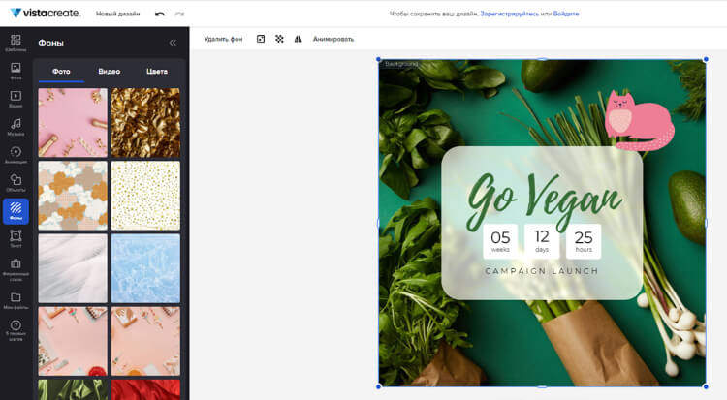Viewport: 727px width, 400px height.
Task: Click the top-right selection handle of canvas
Action: click(x=706, y=59)
